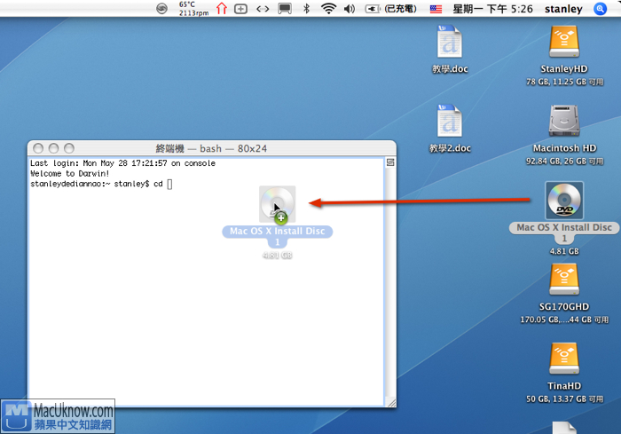Image resolution: width=621 pixels, height=434 pixels.
Task: Click the swirl sync menu bar icon
Action: (161, 8)
